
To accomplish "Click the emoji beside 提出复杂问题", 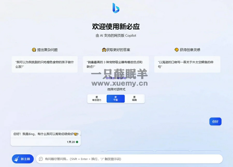I will coord(34,50).
